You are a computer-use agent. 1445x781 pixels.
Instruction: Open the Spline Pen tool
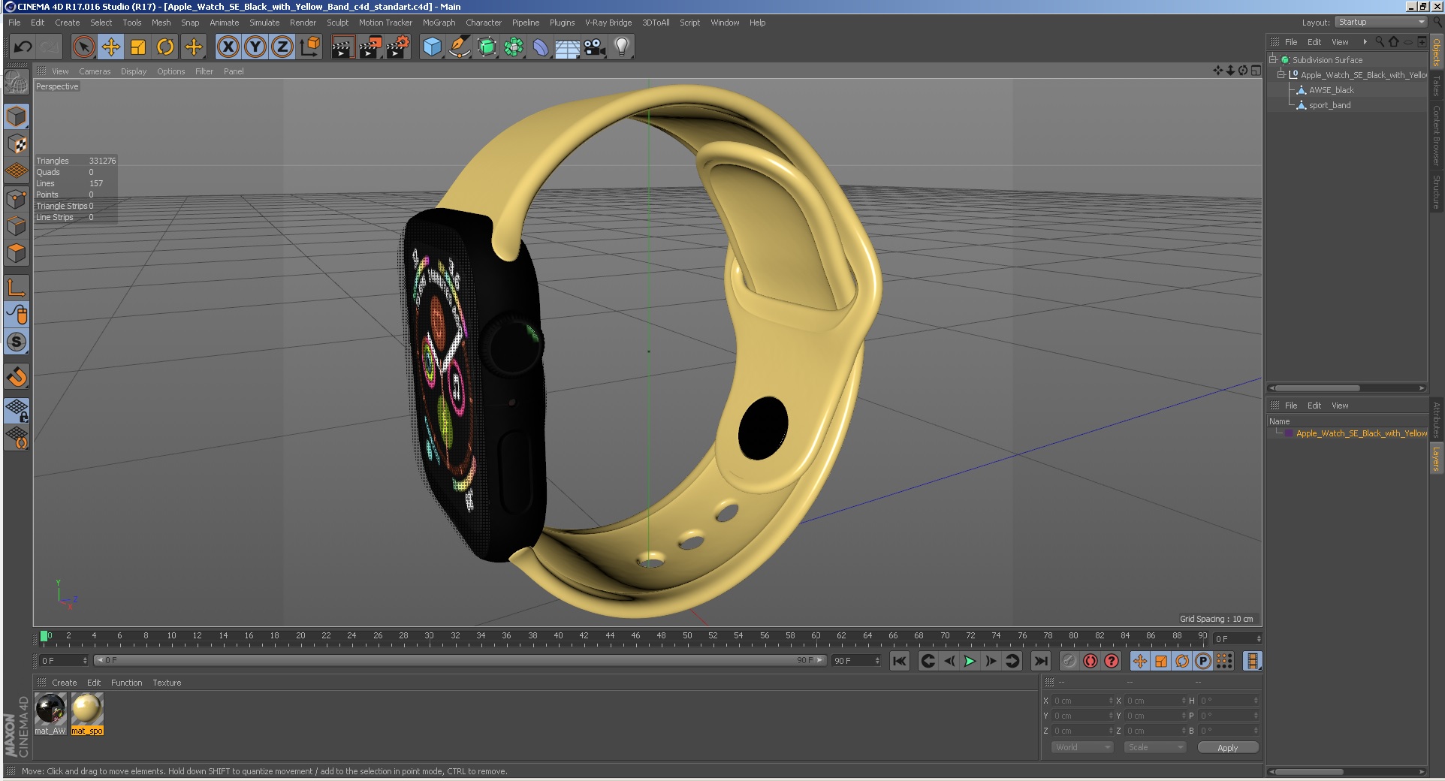(459, 47)
